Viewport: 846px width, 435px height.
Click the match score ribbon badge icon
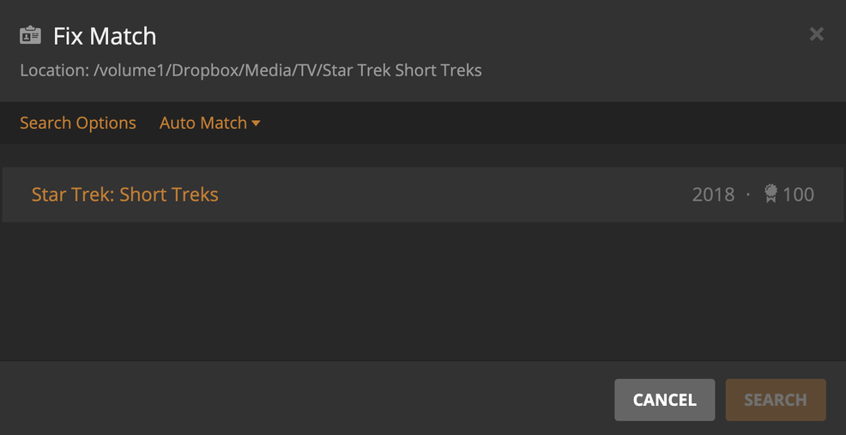point(770,194)
